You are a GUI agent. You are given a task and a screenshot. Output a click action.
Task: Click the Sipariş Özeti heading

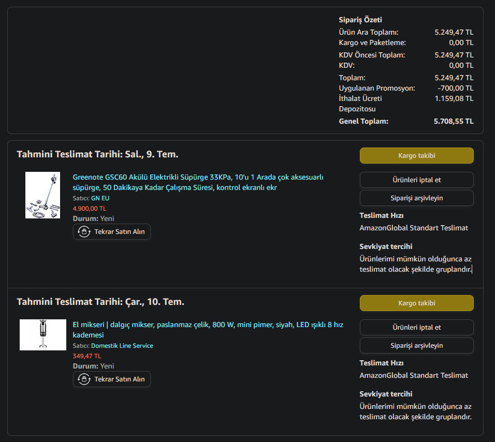(360, 20)
